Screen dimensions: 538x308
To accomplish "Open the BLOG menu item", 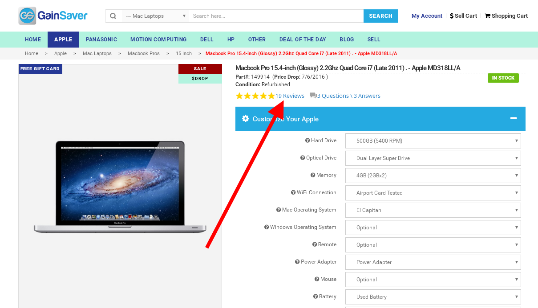I will click(x=347, y=40).
